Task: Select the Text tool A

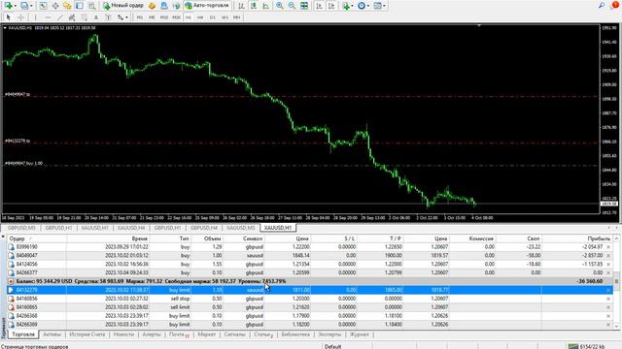Action: click(x=96, y=17)
